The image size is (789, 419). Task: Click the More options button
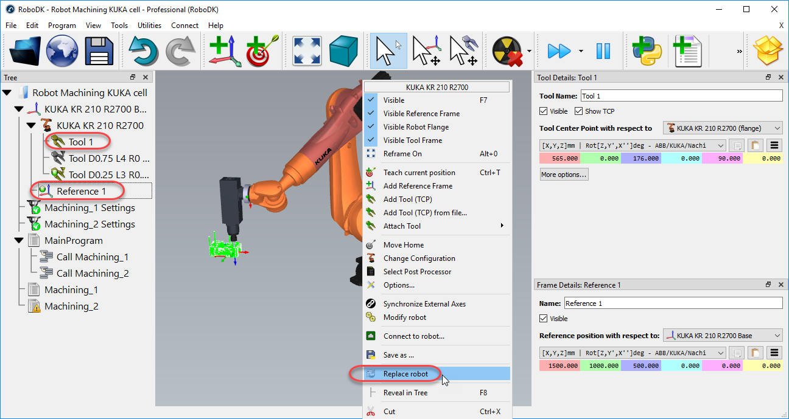tap(563, 174)
